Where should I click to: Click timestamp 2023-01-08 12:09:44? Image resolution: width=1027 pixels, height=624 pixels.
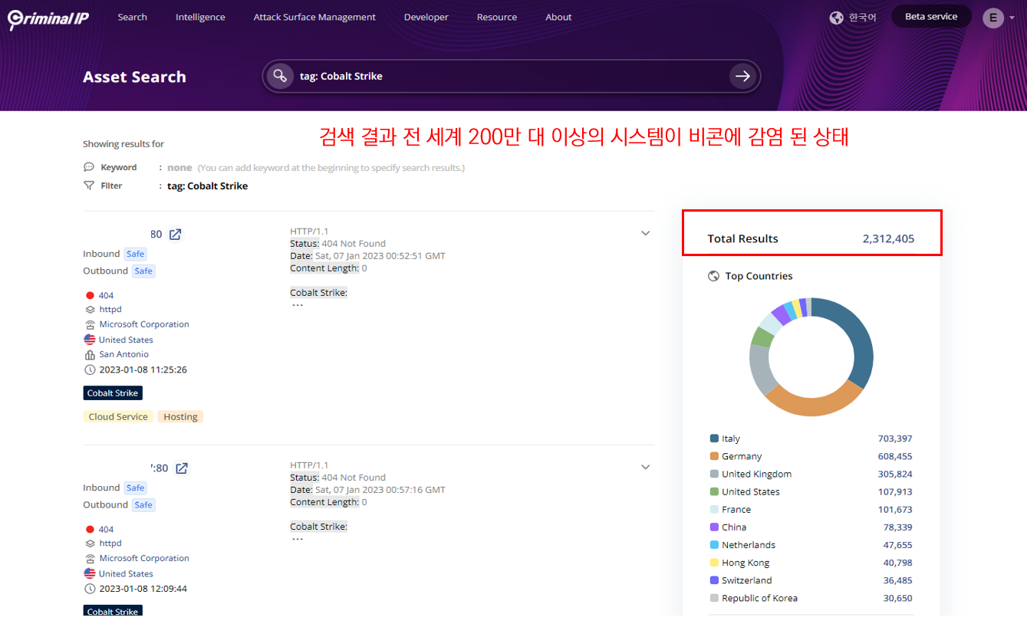[x=143, y=589]
